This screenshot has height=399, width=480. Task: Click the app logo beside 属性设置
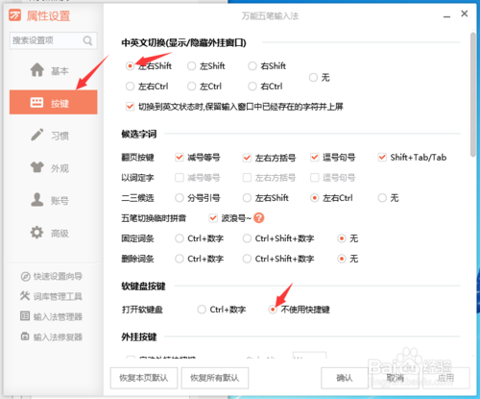[x=15, y=15]
